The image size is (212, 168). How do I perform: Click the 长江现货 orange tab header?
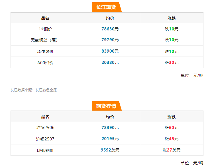coord(106,7)
